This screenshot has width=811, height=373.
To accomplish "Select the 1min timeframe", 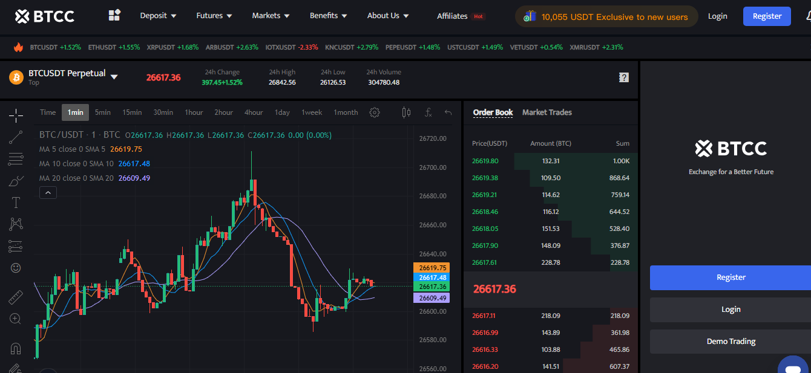I will pyautogui.click(x=75, y=112).
